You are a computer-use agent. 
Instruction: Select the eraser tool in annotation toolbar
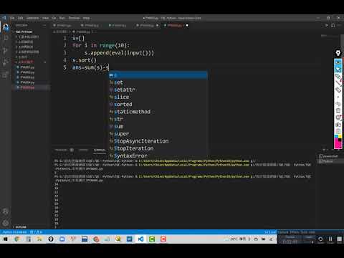(x=338, y=90)
